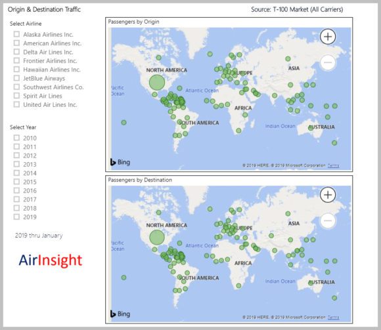Select the Australia data point on Origin map
381x330 pixels.
(311, 128)
